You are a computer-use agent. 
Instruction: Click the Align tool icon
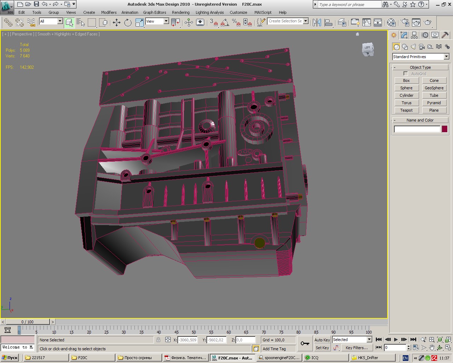pyautogui.click(x=328, y=23)
